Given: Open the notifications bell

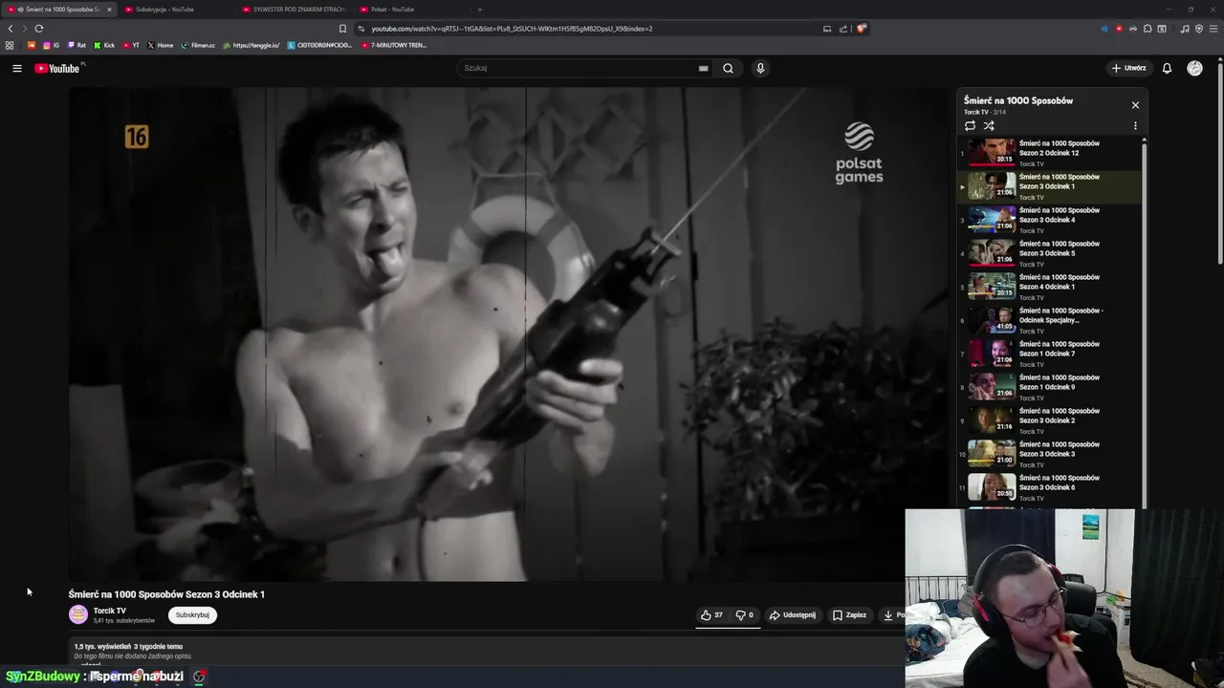Looking at the screenshot, I should click(x=1167, y=68).
